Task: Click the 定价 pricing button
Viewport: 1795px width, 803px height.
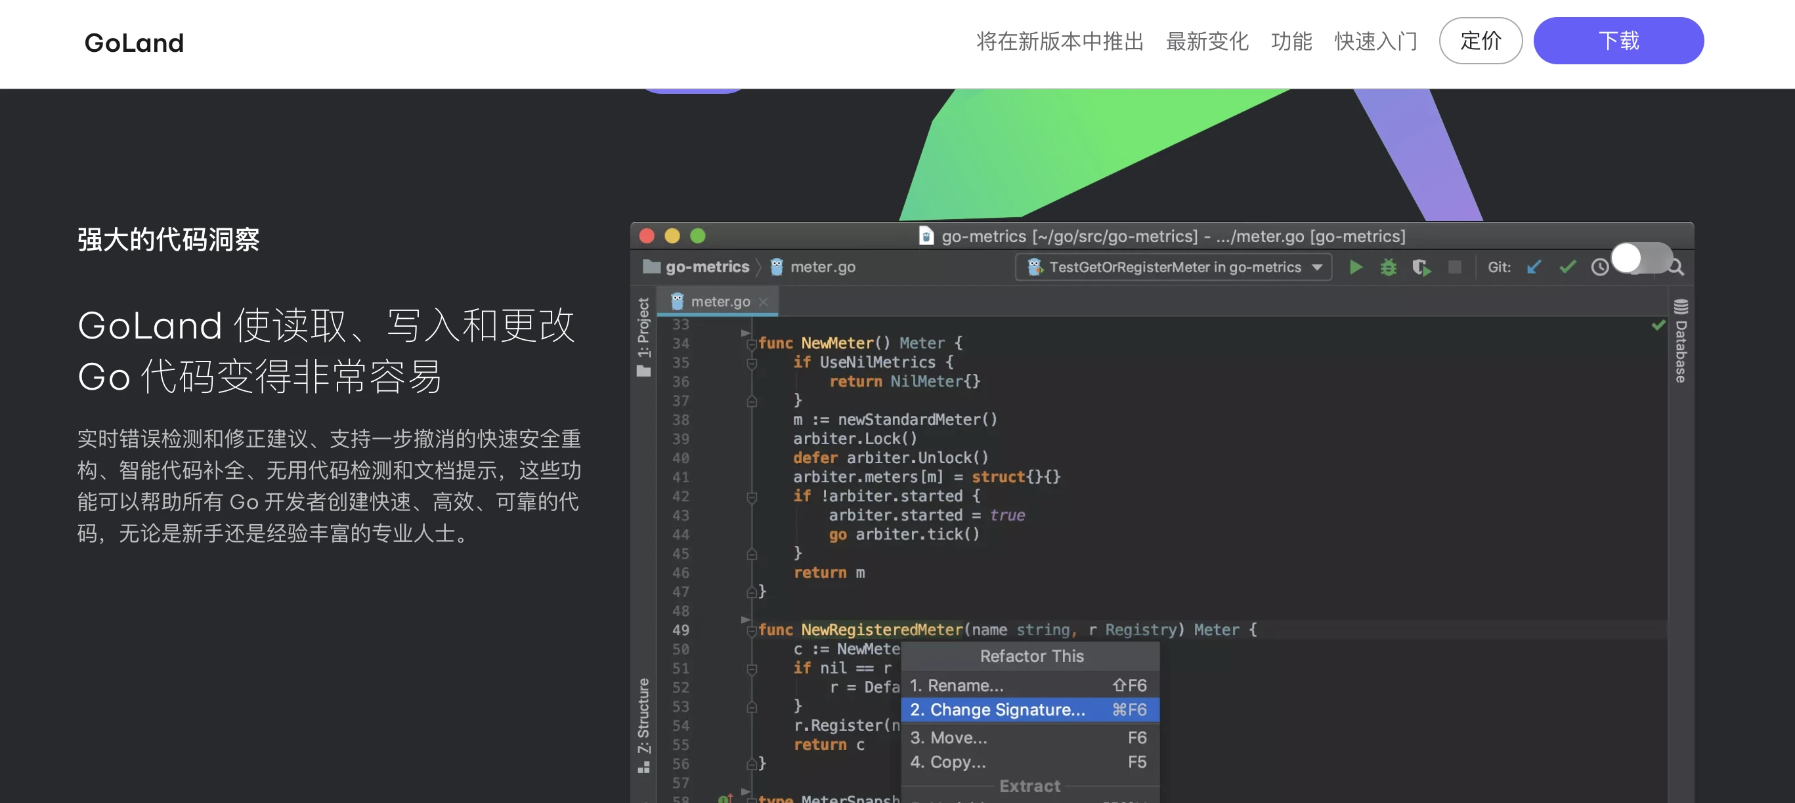Action: [1480, 41]
